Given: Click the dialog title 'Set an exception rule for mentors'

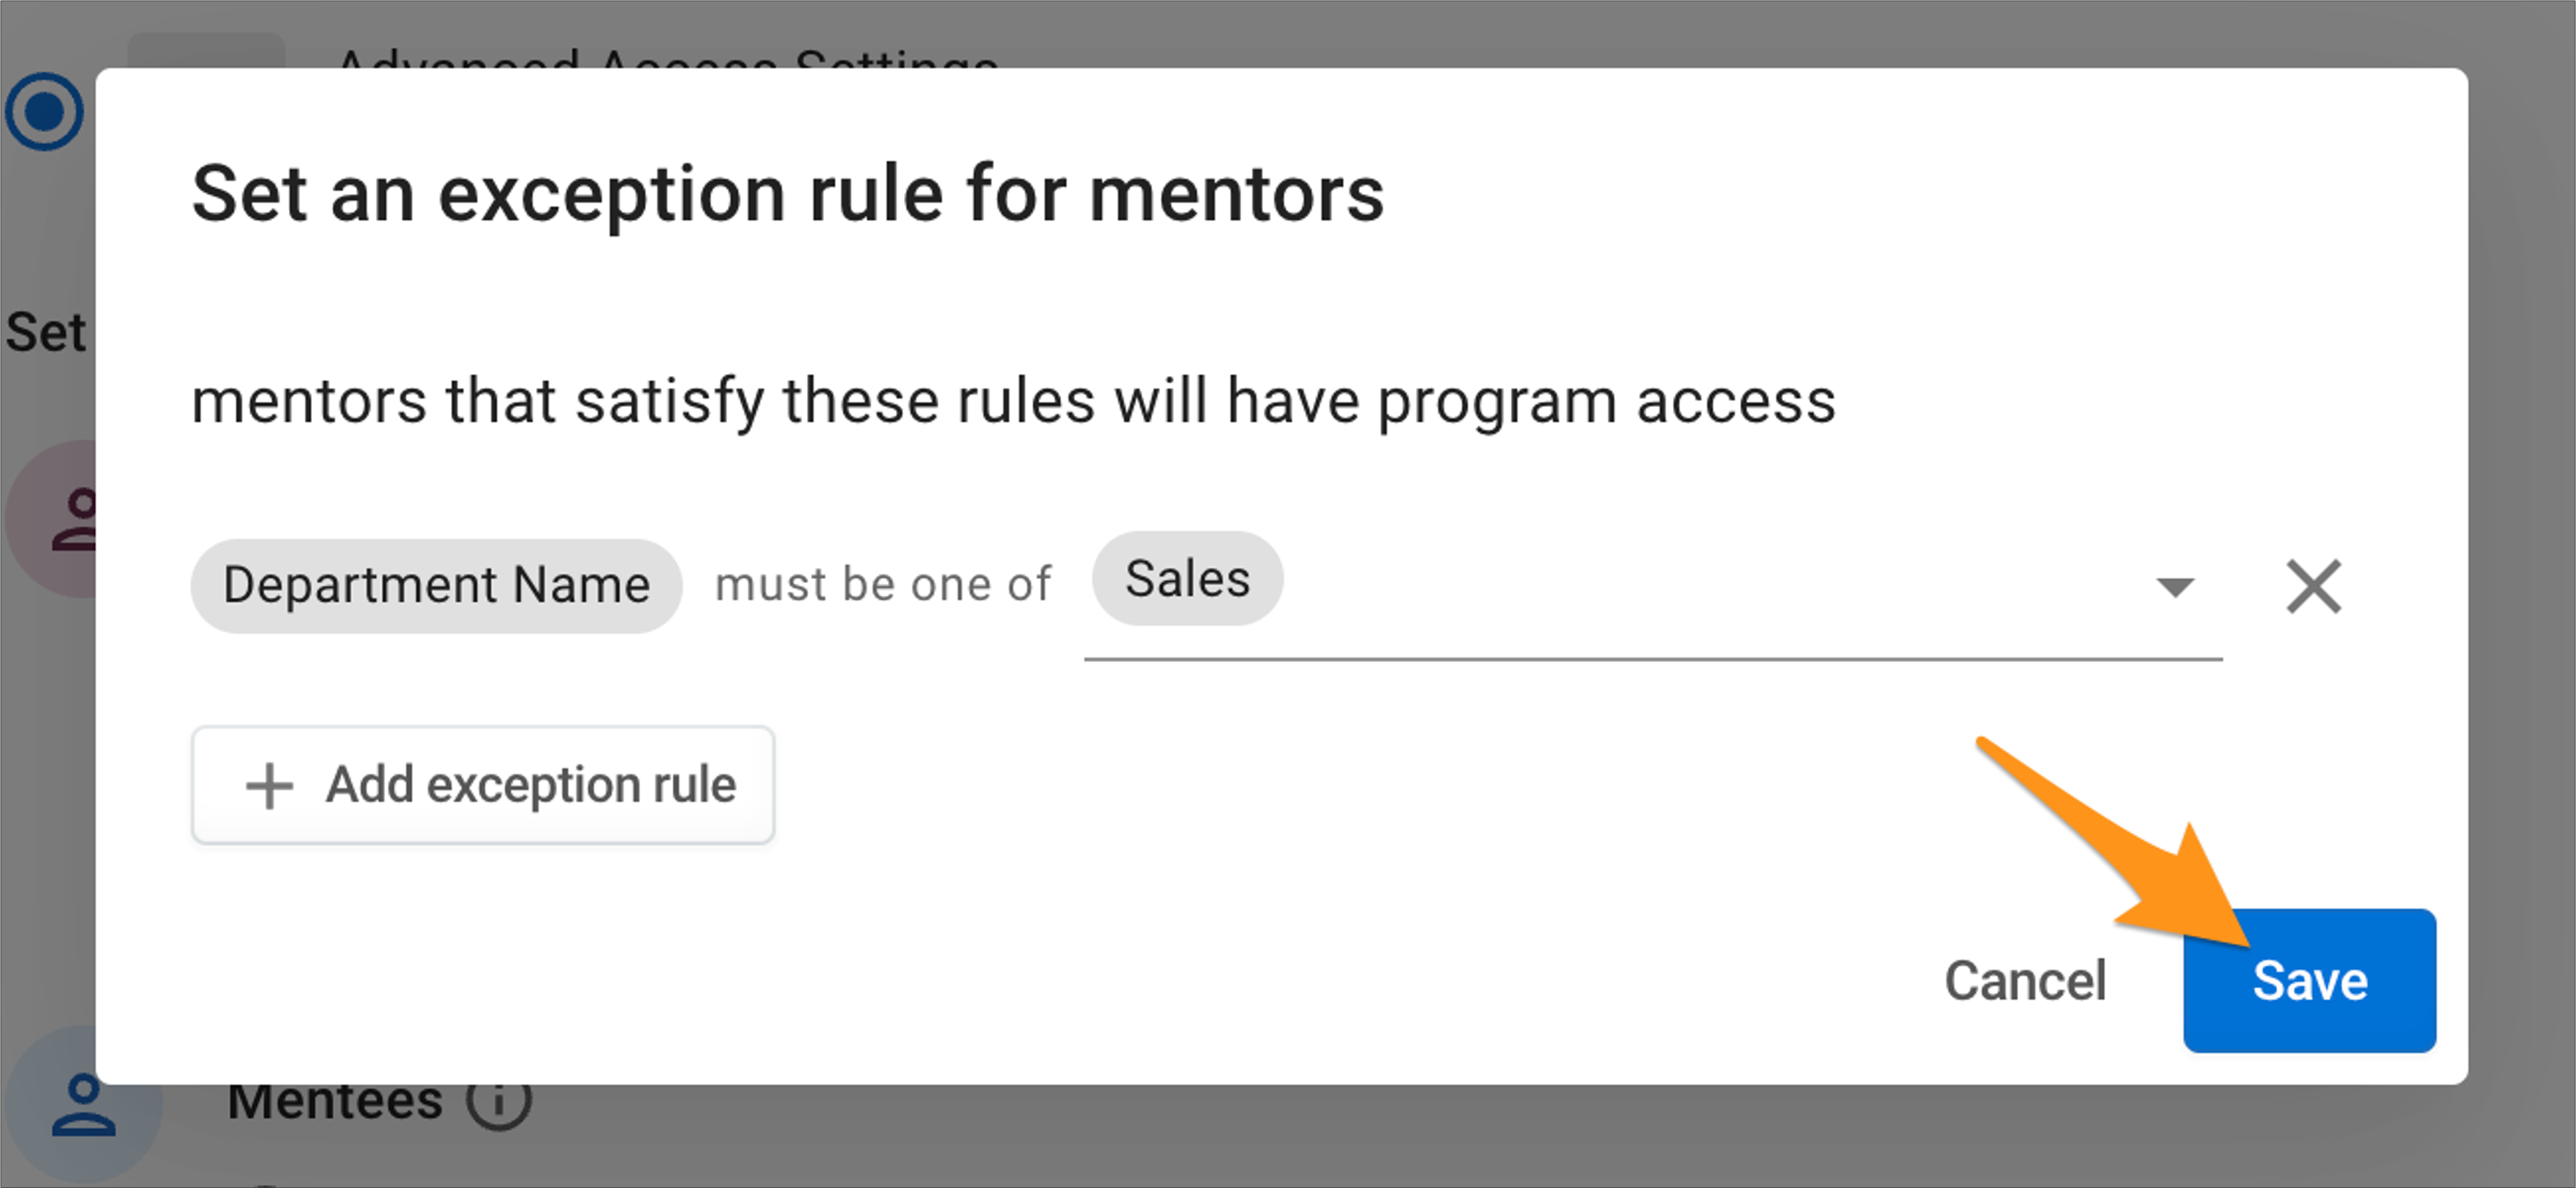Looking at the screenshot, I should pyautogui.click(x=788, y=194).
